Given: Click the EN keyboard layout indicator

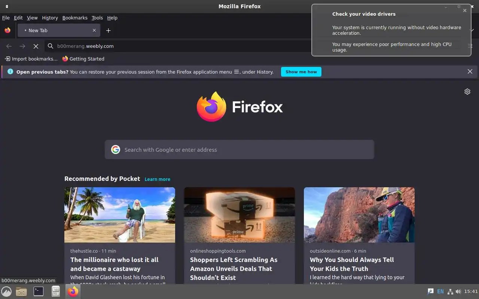Looking at the screenshot, I should coord(440,292).
